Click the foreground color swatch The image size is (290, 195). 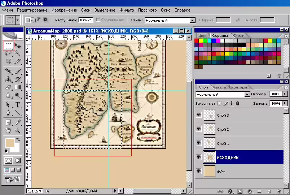click(10, 143)
